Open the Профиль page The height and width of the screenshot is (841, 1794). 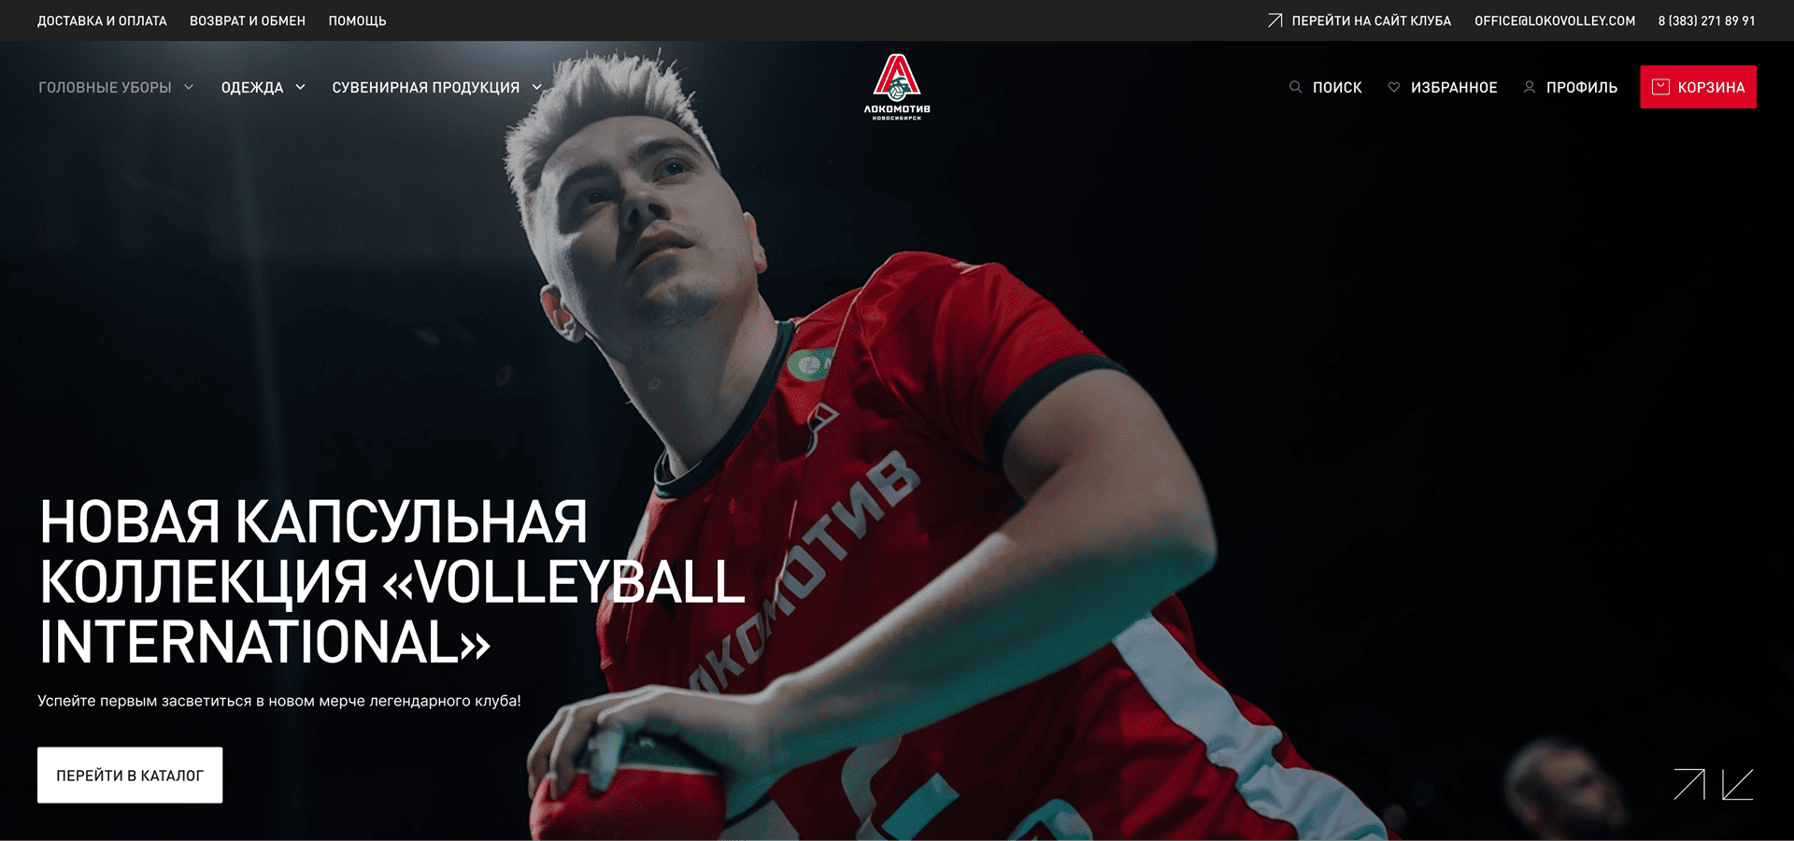tap(1582, 87)
